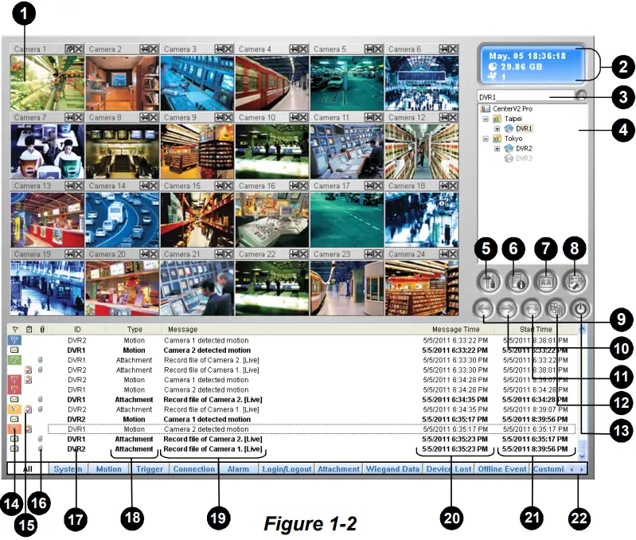Switch to the Motion tab
636x540 pixels.
109,469
